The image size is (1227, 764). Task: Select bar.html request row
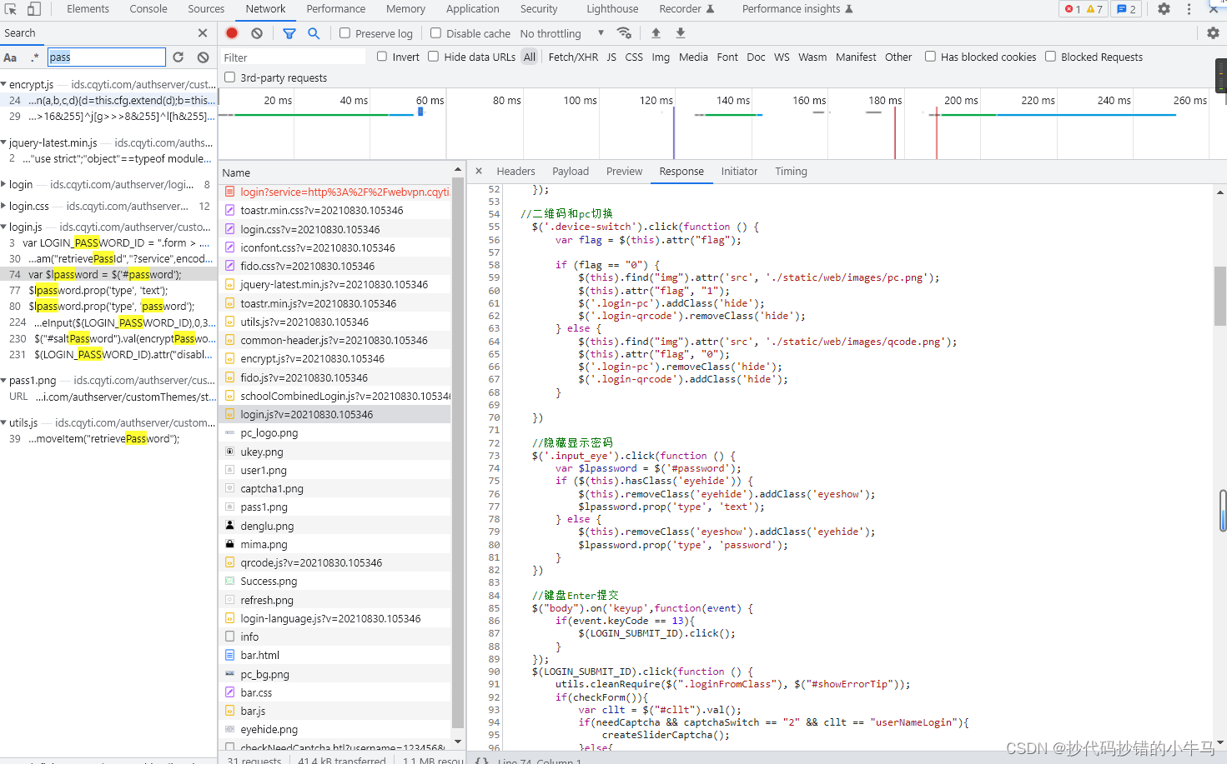[x=334, y=656]
